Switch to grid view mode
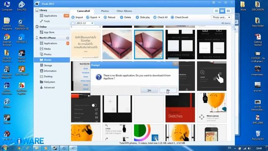Viewport: 268px width, 151px height. 228,11
